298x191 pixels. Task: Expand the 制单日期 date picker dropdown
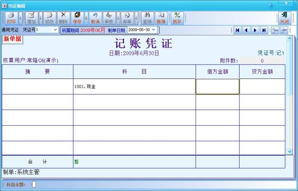pos(153,30)
